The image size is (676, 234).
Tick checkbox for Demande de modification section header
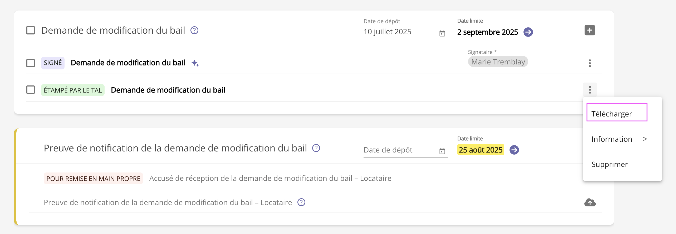(x=31, y=30)
